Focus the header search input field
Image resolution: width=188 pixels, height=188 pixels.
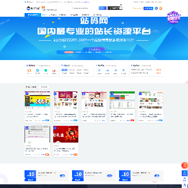85,8
